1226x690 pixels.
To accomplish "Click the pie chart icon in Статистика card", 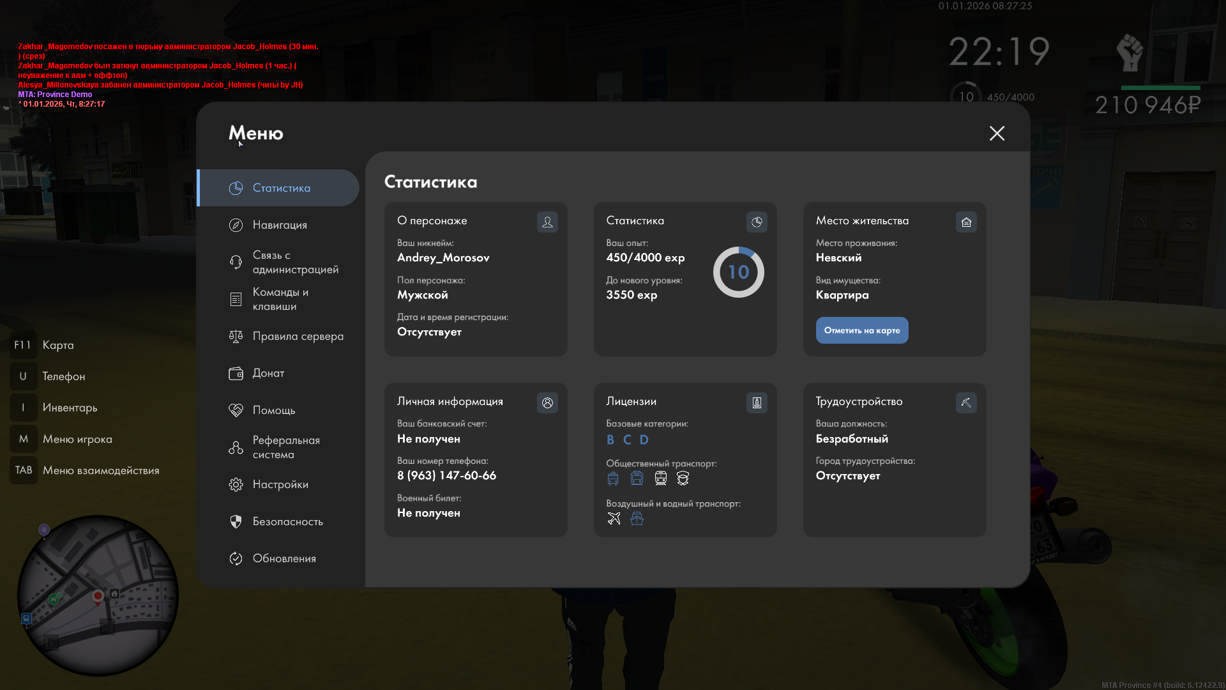I will click(757, 222).
